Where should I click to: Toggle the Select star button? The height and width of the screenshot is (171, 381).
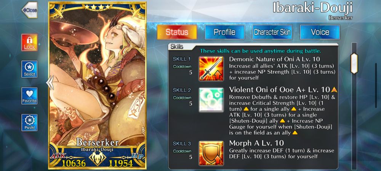[29, 69]
